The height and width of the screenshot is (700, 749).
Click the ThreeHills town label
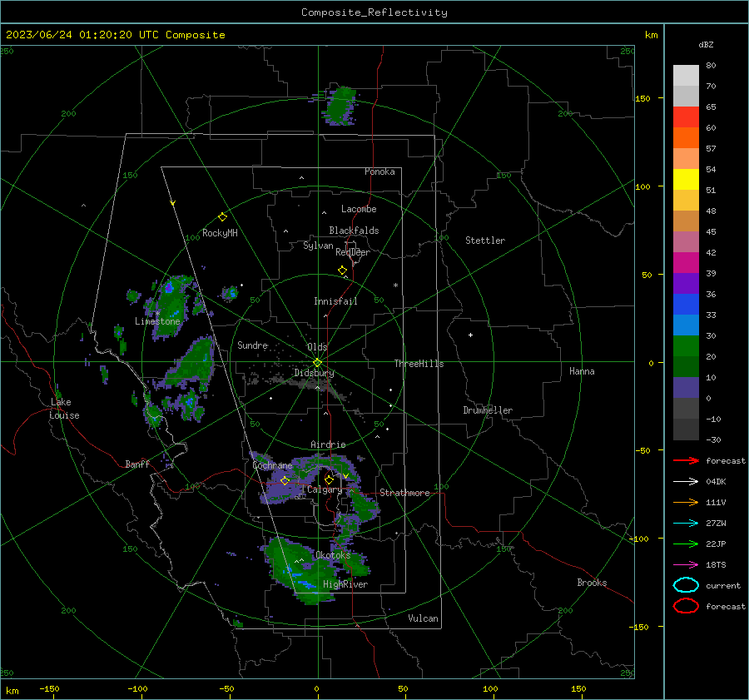click(x=419, y=364)
